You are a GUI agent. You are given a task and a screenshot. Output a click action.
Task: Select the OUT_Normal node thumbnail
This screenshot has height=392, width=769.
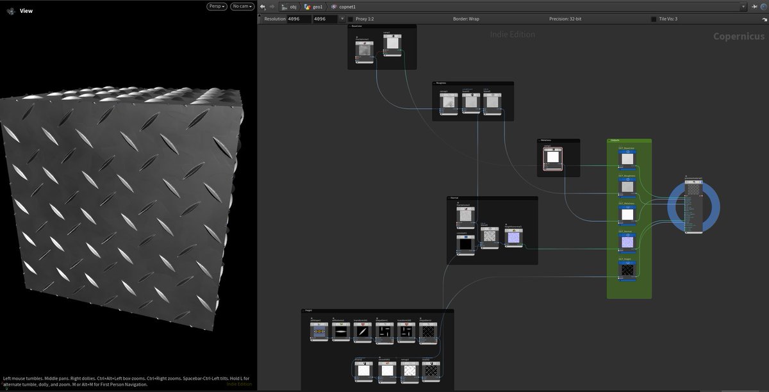click(x=628, y=241)
